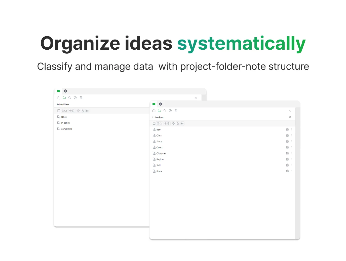Open more options menu for Region note
Image resolution: width=346 pixels, height=261 pixels.
292,159
